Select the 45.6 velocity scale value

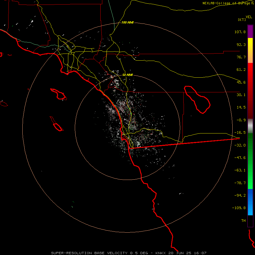[241, 82]
